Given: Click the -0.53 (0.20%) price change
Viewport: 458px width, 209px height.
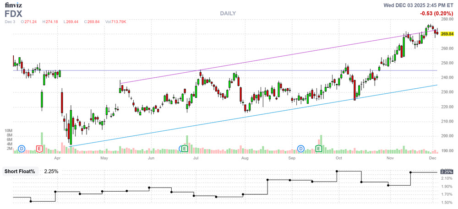Looking at the screenshot, I should pyautogui.click(x=436, y=13).
